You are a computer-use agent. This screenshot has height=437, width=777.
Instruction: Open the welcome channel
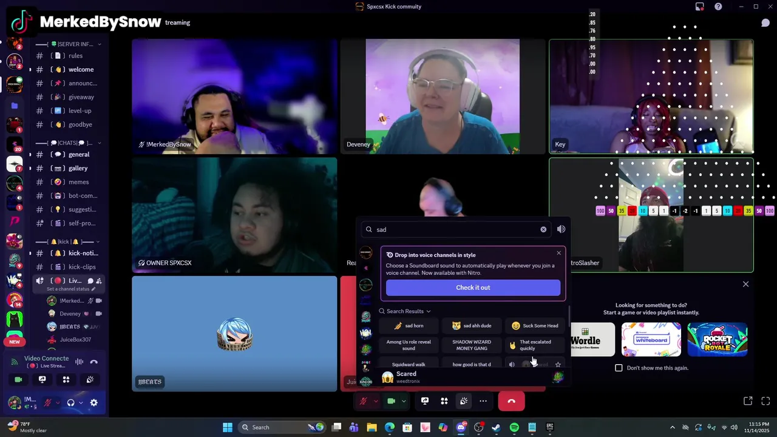(x=68, y=69)
